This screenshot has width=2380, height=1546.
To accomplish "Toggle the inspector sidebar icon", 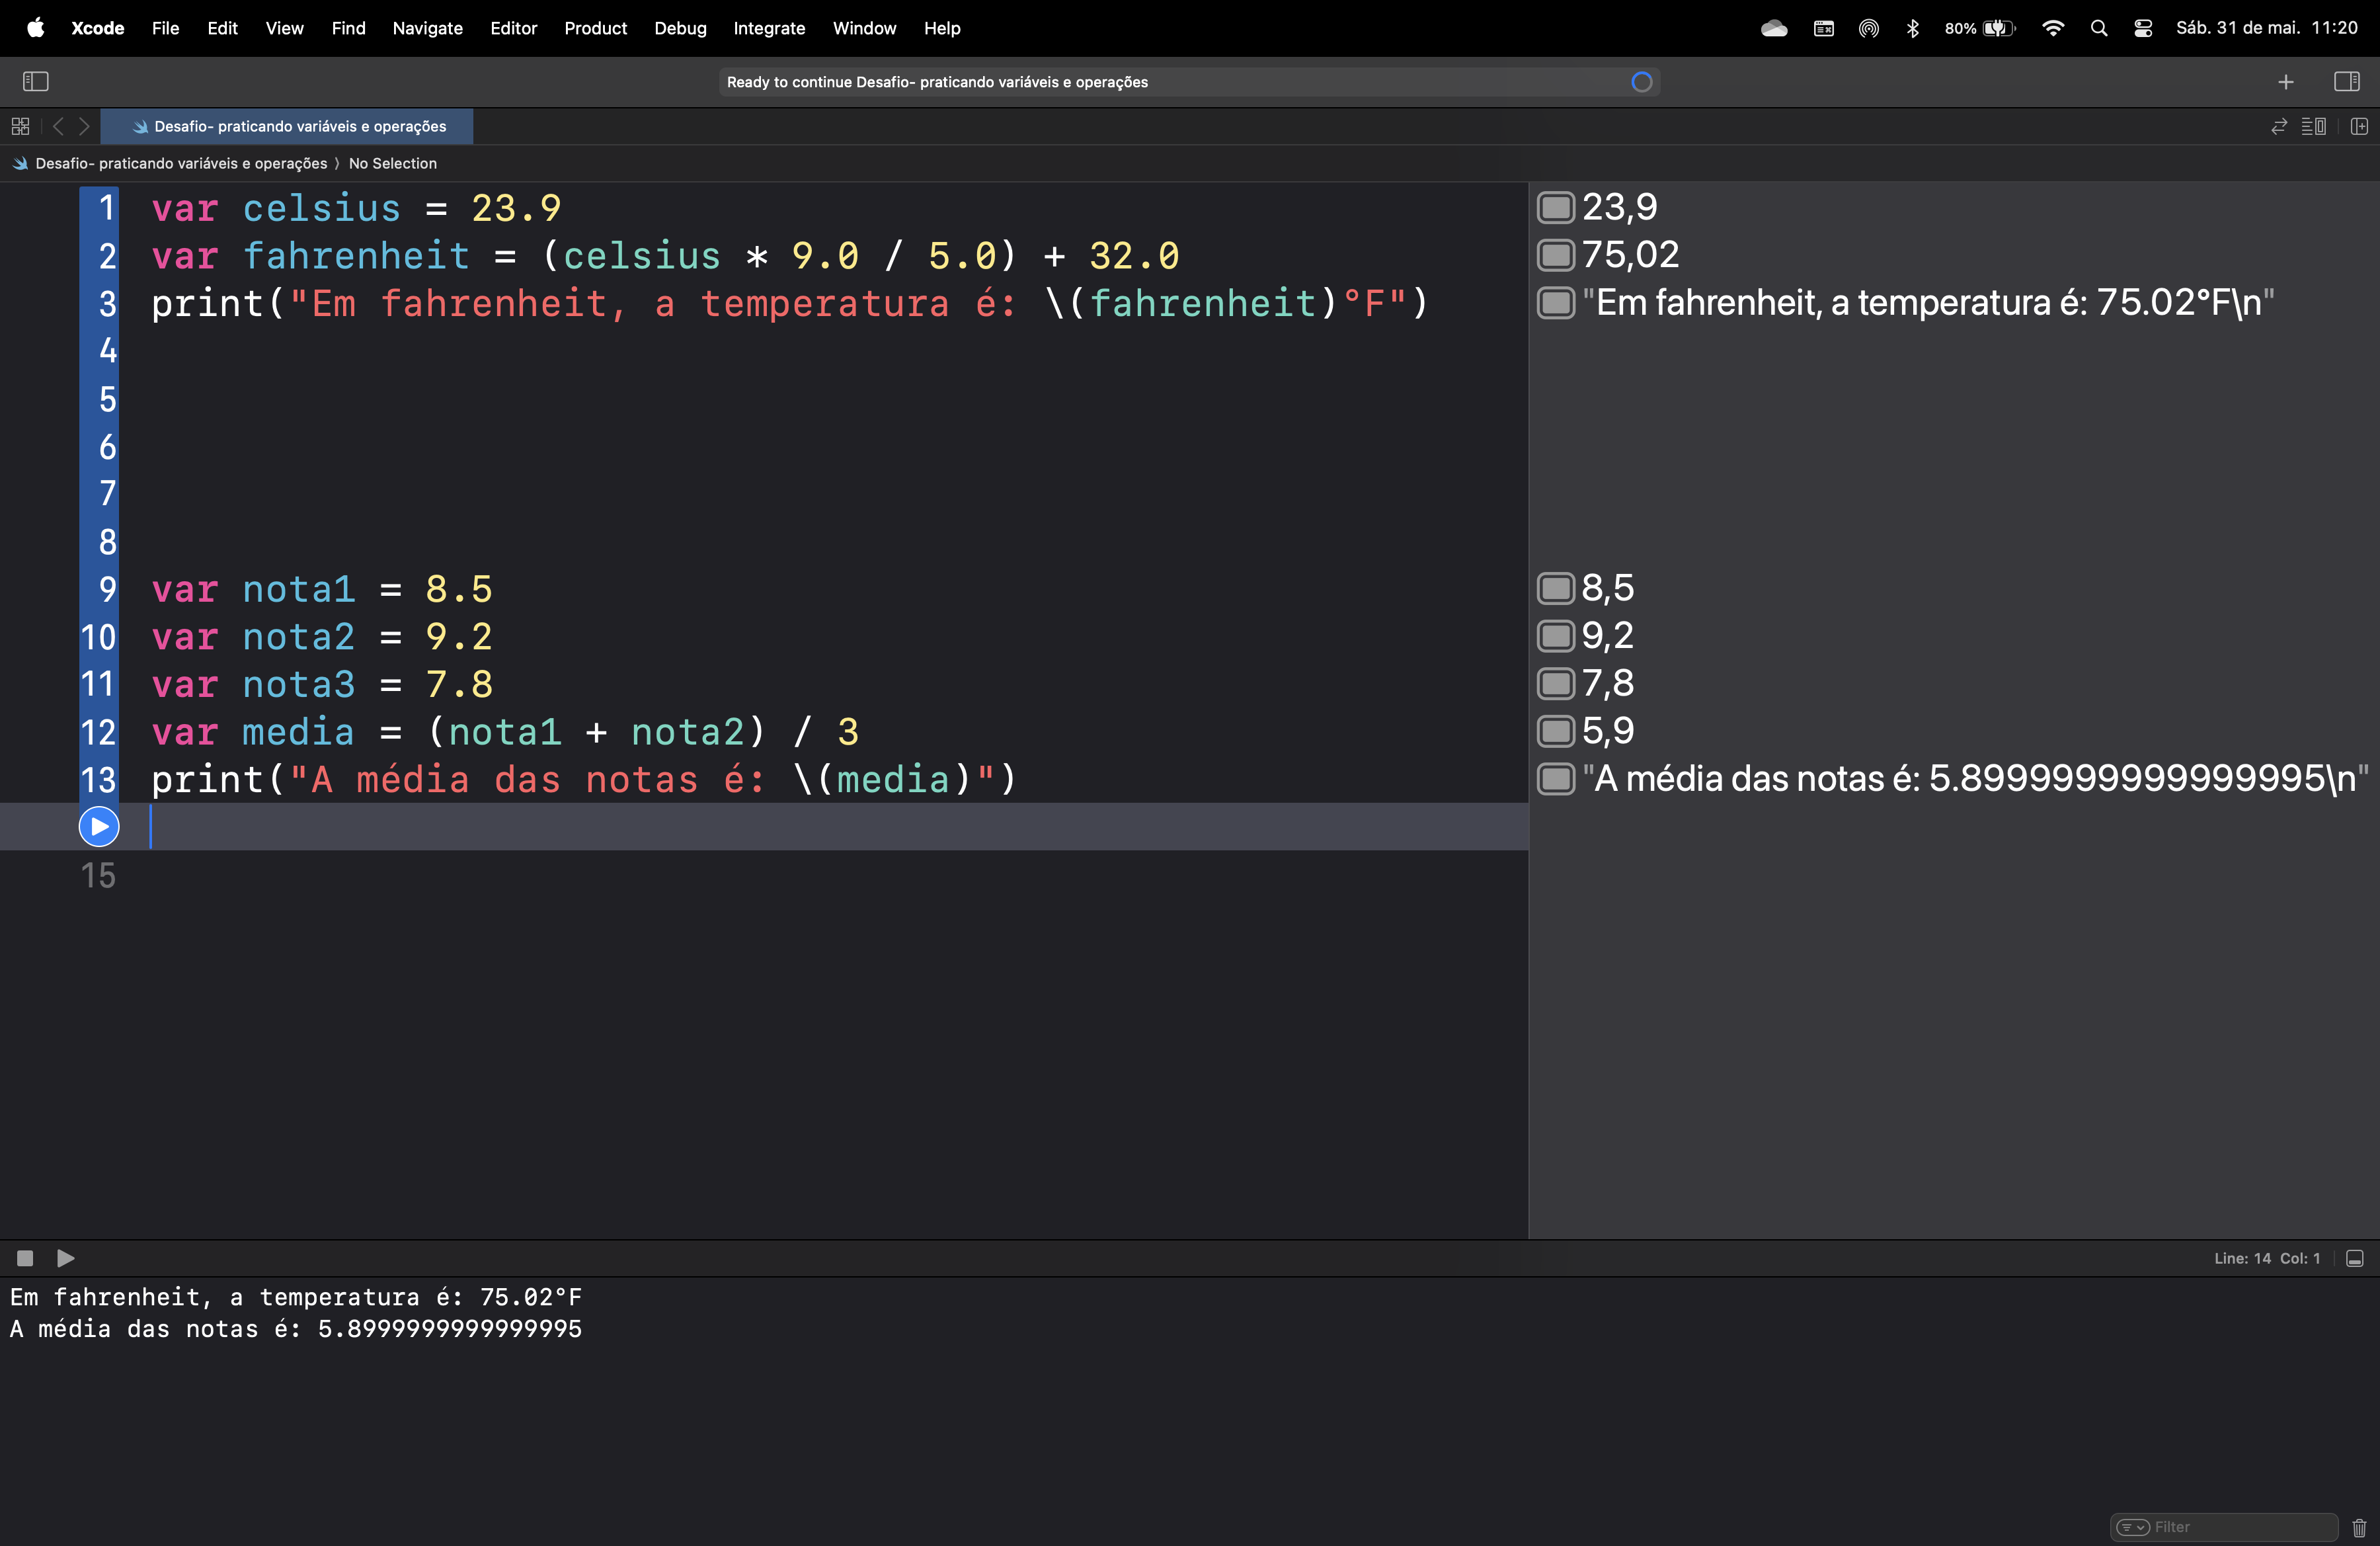I will click(2346, 81).
